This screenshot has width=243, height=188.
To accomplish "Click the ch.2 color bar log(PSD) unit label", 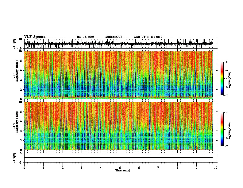I will (x=229, y=131).
